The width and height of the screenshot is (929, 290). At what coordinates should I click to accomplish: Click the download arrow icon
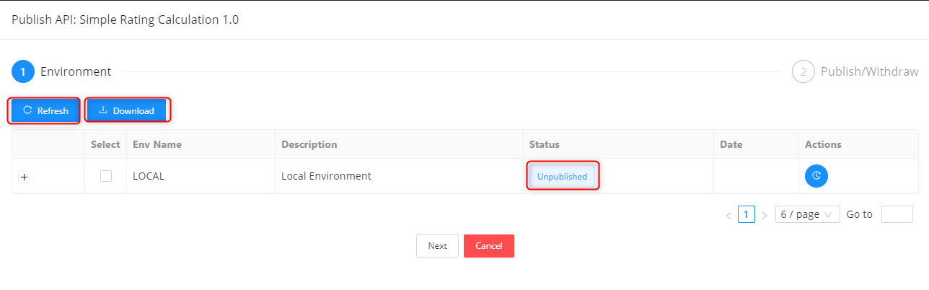(x=103, y=110)
